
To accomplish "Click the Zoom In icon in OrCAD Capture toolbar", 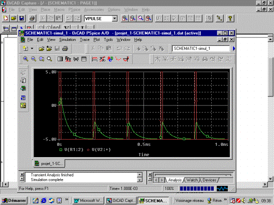I will pos(125,18).
